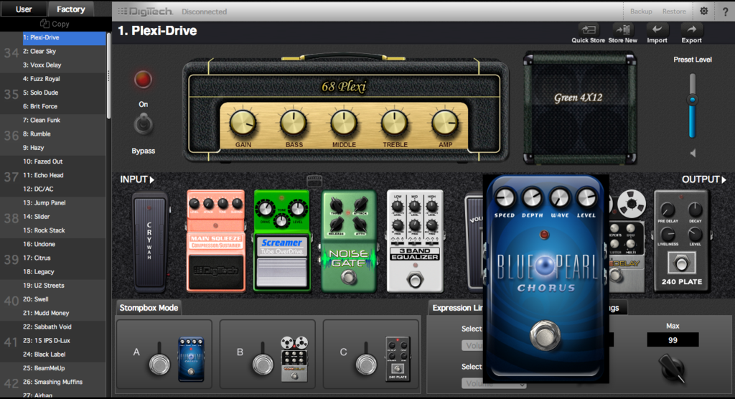Image resolution: width=735 pixels, height=399 pixels.
Task: Click Blue Pearl Chorus SPEED knob
Action: point(505,198)
